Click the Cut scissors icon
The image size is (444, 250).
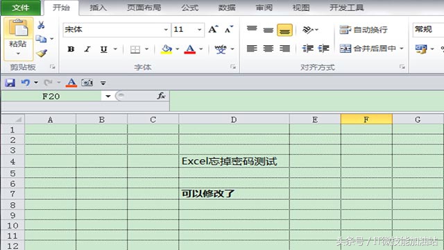click(41, 25)
